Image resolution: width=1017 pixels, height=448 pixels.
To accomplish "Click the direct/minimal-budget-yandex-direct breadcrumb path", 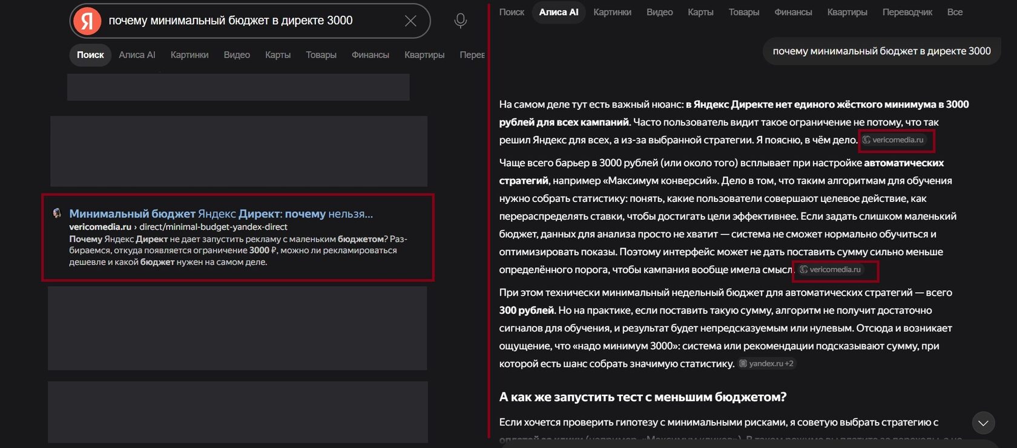I will (x=213, y=227).
